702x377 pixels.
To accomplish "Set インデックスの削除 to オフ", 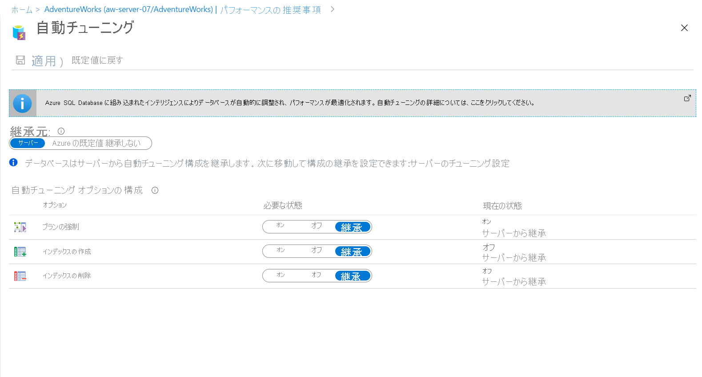I will 317,275.
